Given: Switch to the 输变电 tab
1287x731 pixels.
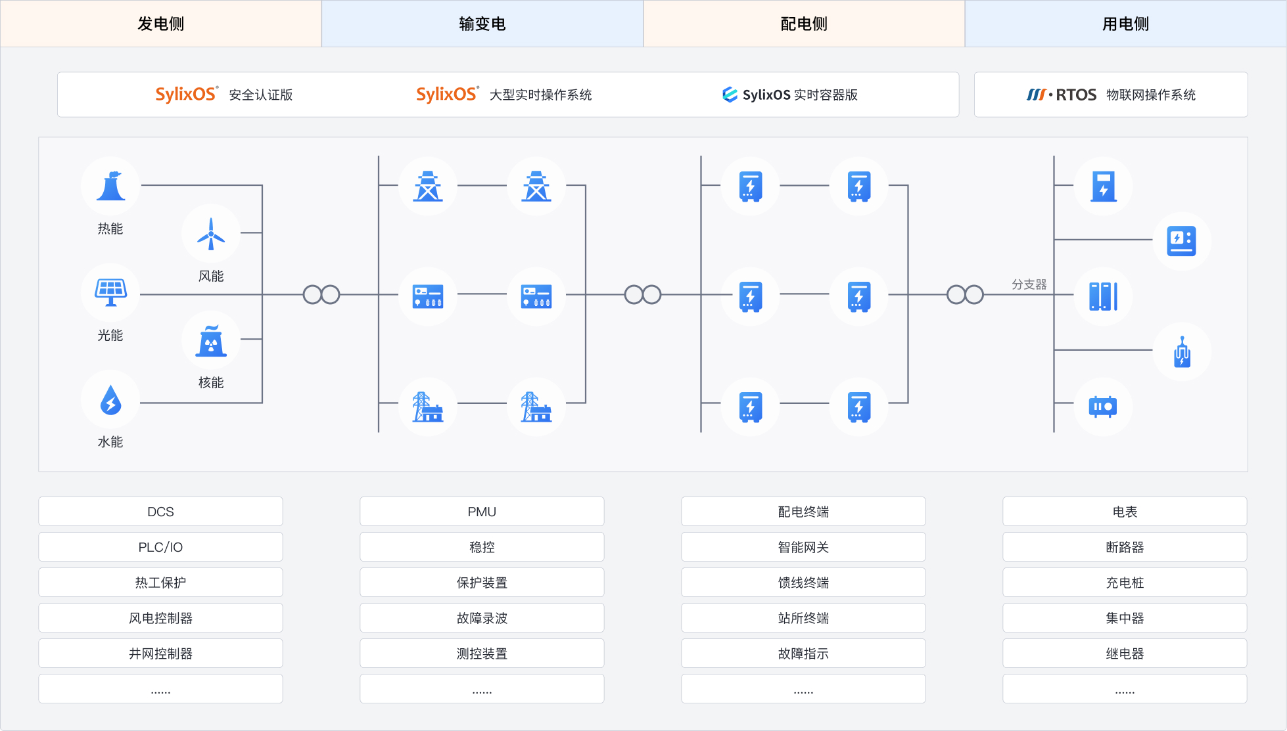Looking at the screenshot, I should point(482,24).
